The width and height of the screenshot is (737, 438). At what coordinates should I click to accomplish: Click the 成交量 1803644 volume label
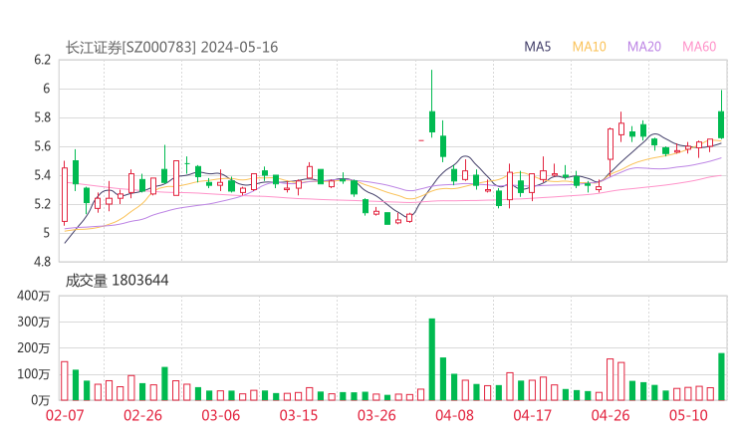pyautogui.click(x=117, y=281)
